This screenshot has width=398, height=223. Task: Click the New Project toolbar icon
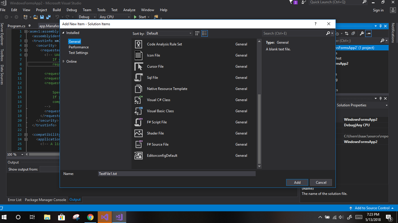[26, 17]
